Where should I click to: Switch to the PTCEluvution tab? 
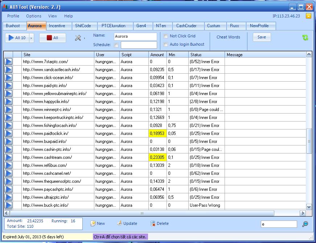114,26
